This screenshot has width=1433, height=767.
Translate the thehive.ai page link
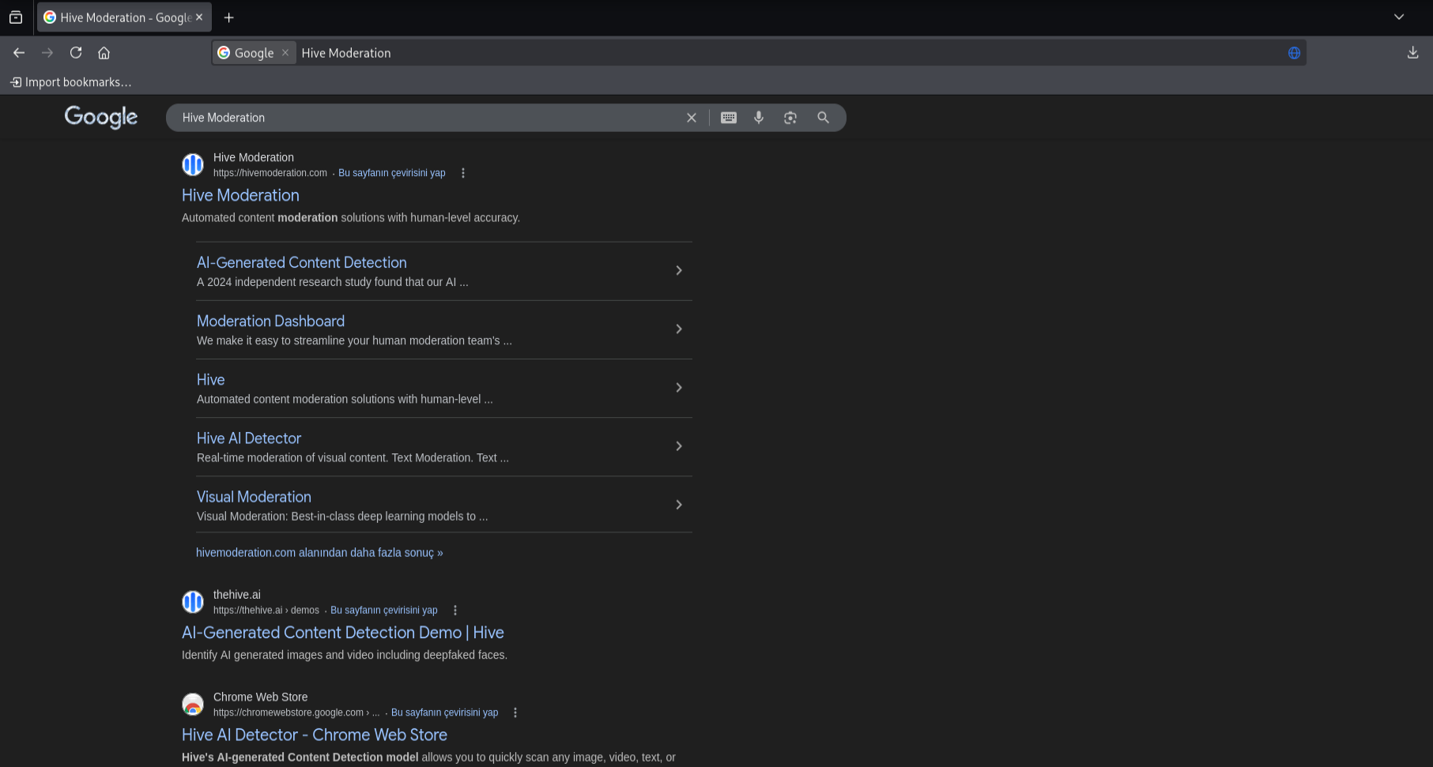click(384, 611)
